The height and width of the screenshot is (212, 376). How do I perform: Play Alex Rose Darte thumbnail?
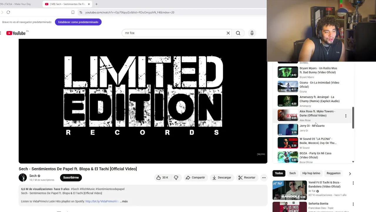point(288,115)
